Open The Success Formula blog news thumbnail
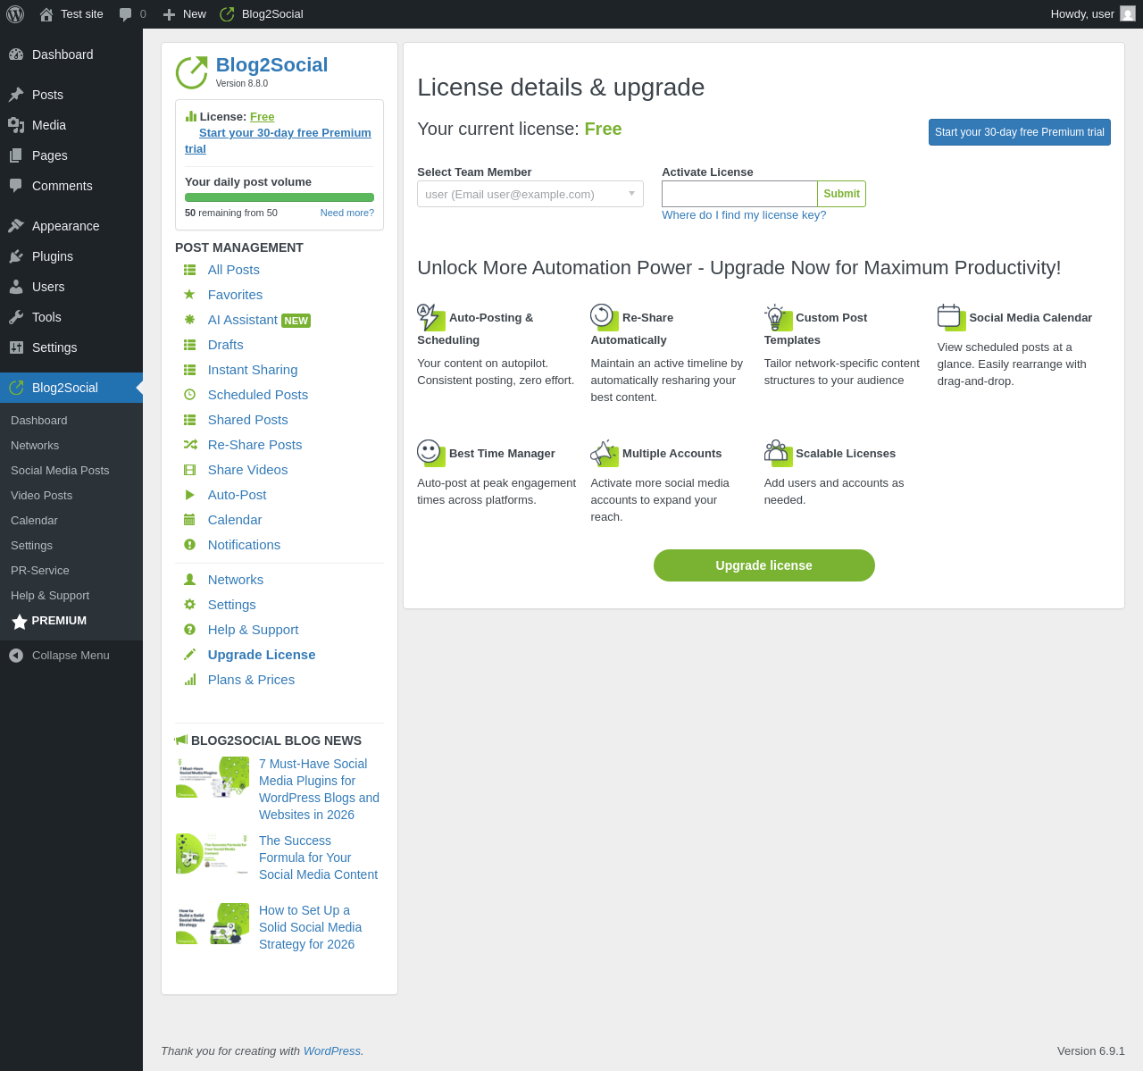This screenshot has width=1143, height=1071. pos(213,854)
